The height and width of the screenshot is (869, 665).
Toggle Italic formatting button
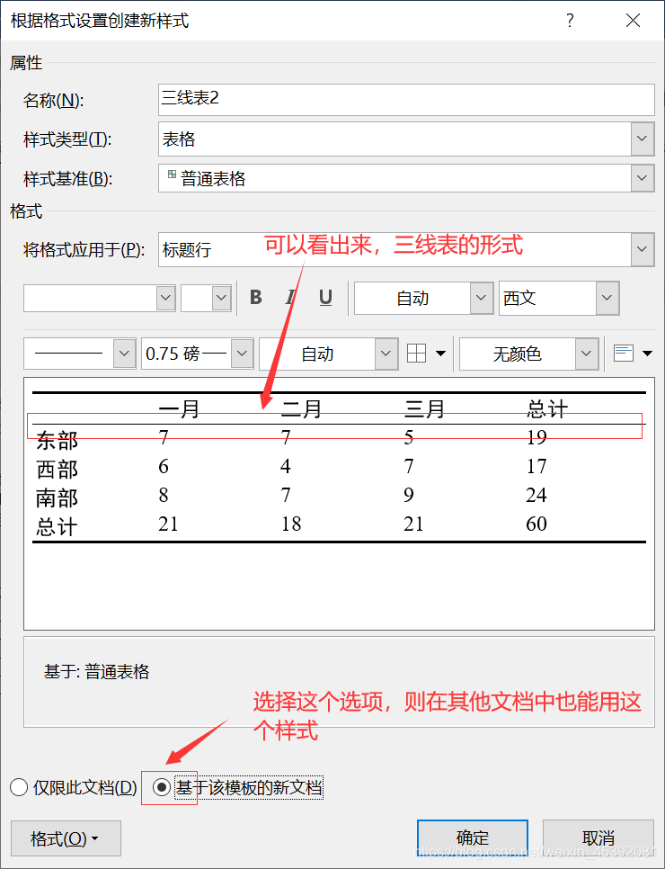[290, 298]
